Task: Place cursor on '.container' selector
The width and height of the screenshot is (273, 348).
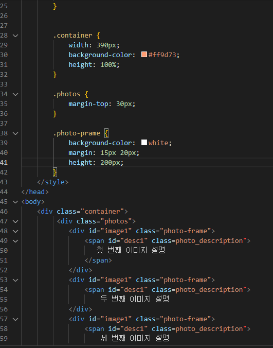Action: pos(72,36)
